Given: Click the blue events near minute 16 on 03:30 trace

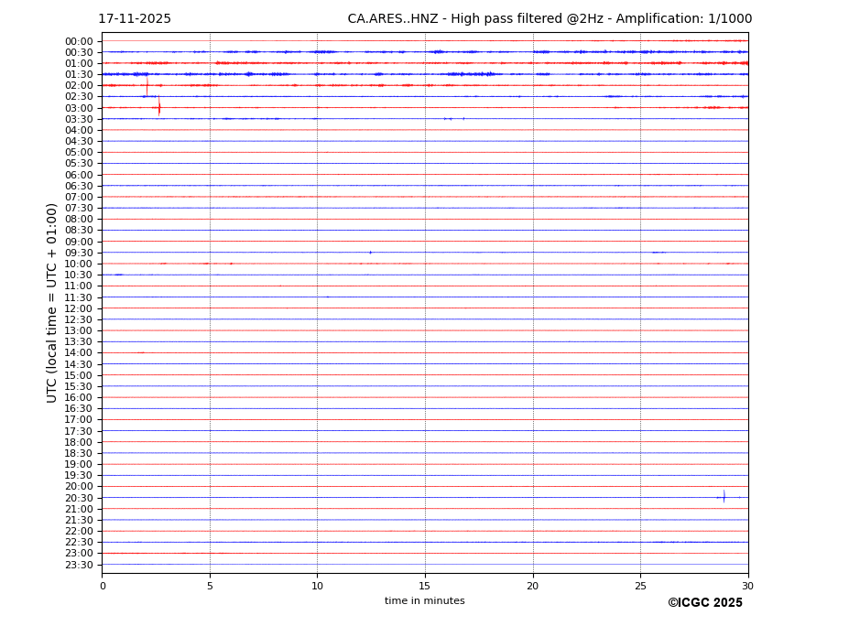Looking at the screenshot, I should point(449,119).
